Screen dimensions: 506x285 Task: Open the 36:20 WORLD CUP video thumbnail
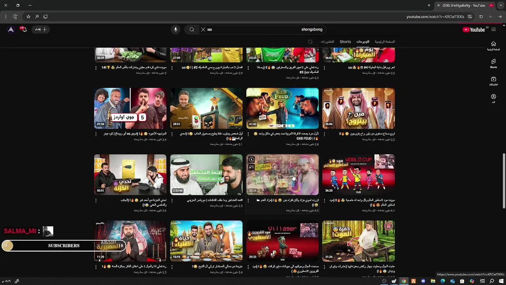359,175
